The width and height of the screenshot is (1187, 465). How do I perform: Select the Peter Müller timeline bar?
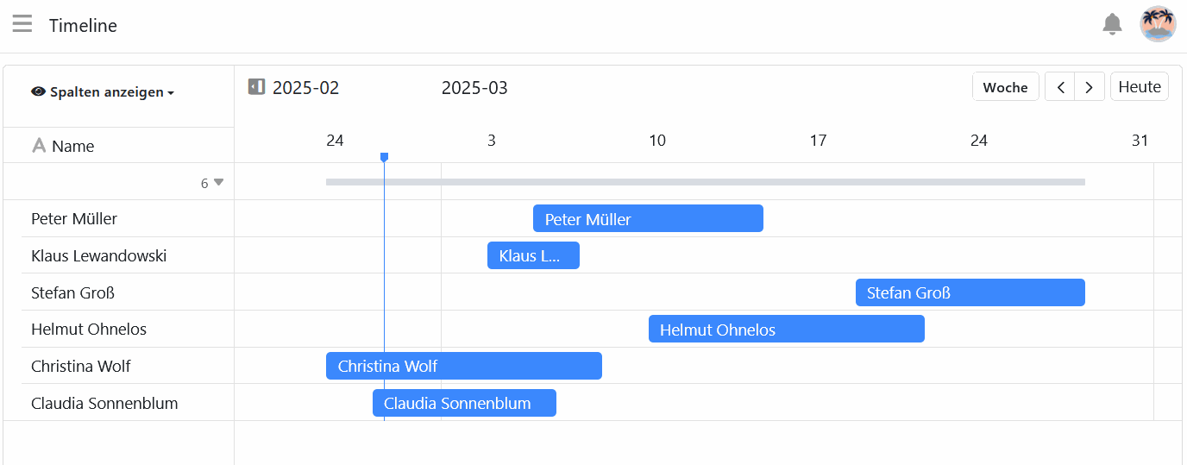[648, 219]
